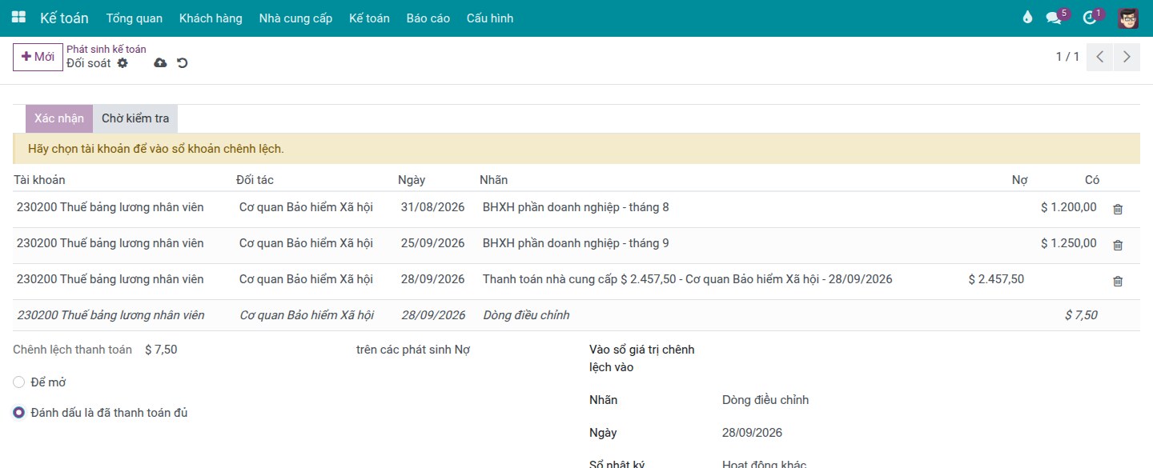The image size is (1153, 468).
Task: Delete the BHXH tháng 8 line
Action: 1118,209
